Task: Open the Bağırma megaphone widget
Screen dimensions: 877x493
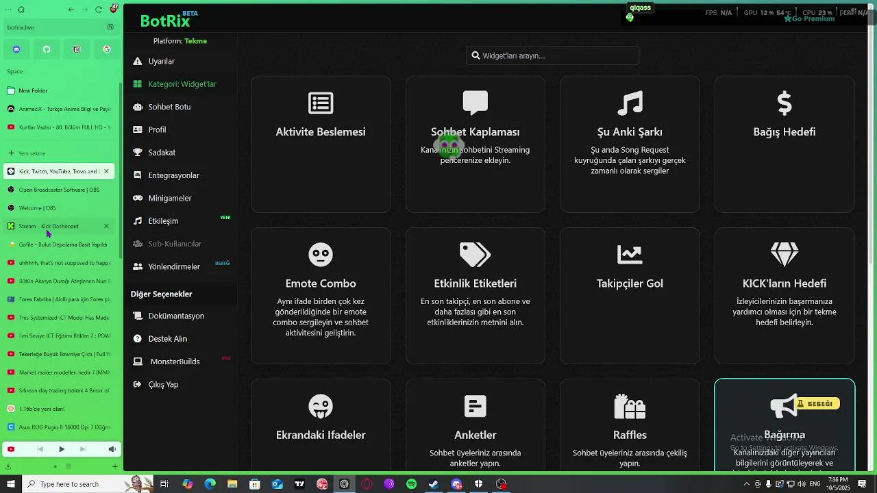Action: pyautogui.click(x=785, y=425)
